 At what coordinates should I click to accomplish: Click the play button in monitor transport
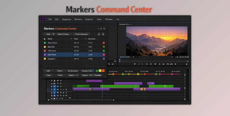pos(155,64)
